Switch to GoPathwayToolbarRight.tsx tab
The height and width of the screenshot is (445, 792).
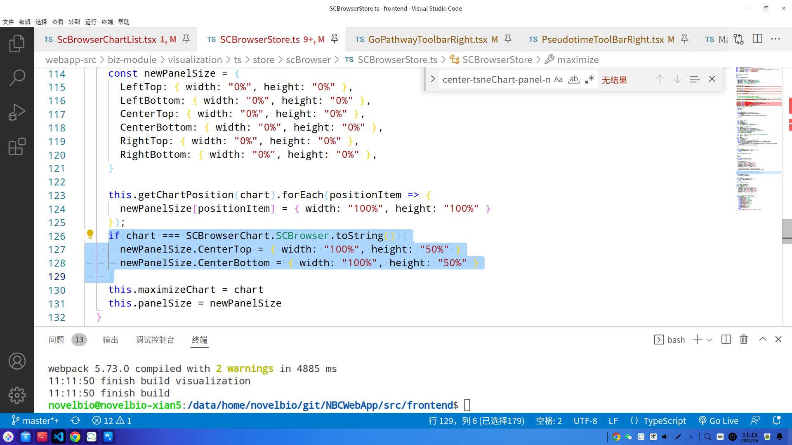(x=427, y=40)
